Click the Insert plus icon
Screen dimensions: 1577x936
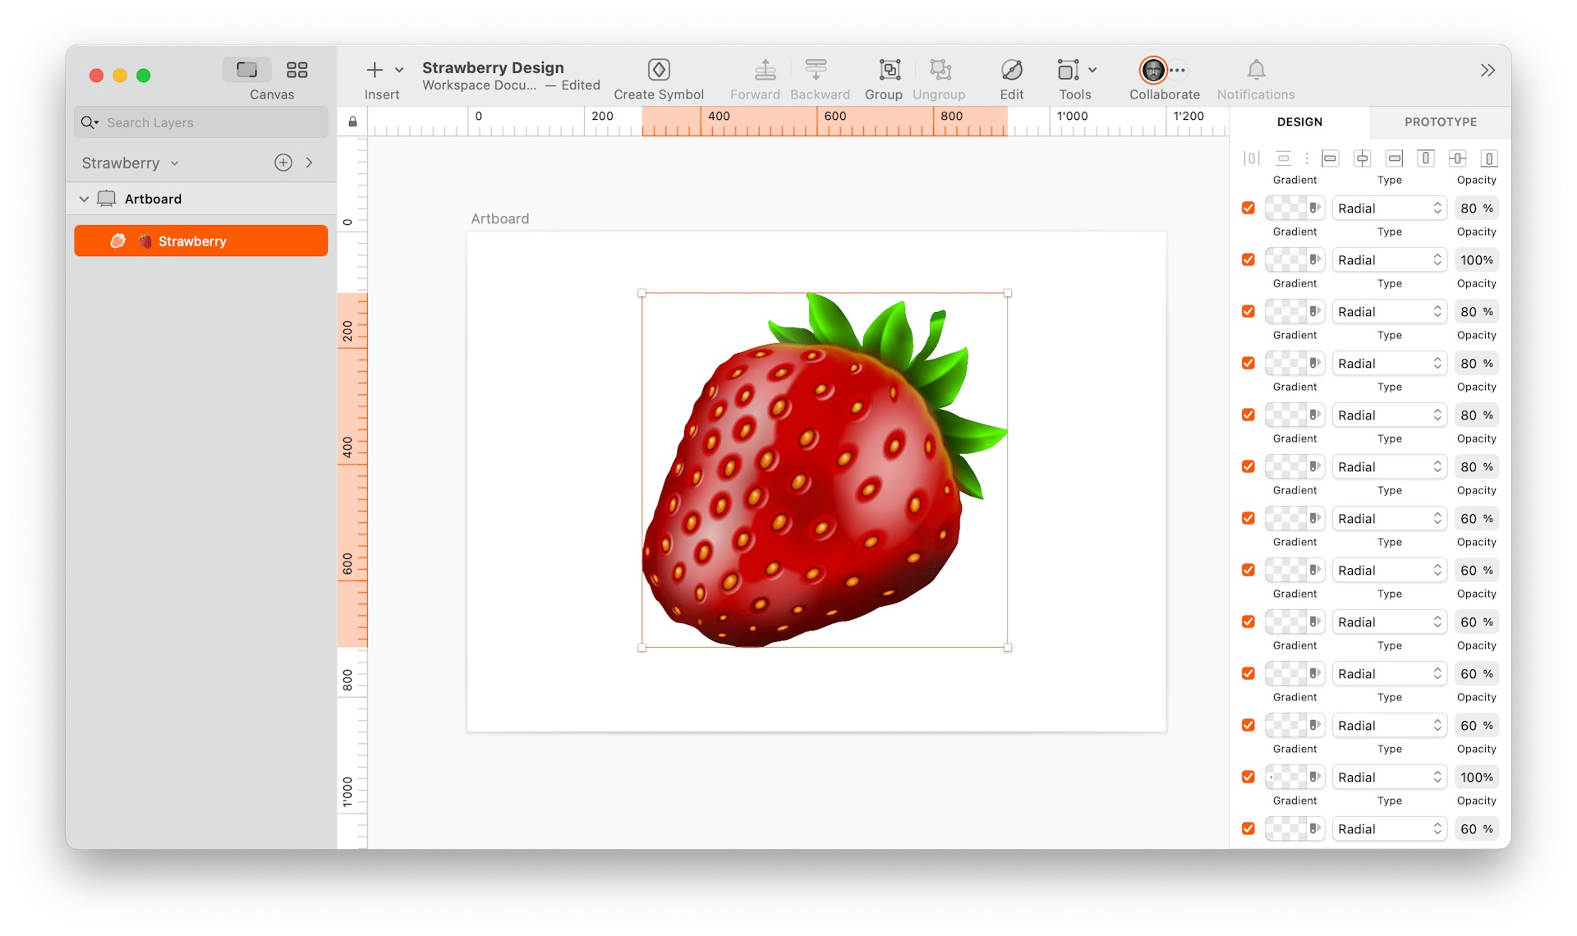pyautogui.click(x=375, y=70)
